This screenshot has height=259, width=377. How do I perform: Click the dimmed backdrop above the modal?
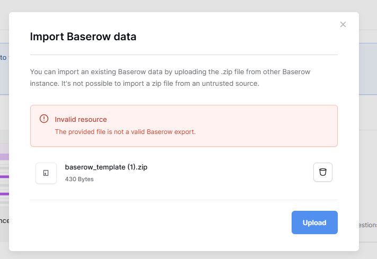coord(189,6)
